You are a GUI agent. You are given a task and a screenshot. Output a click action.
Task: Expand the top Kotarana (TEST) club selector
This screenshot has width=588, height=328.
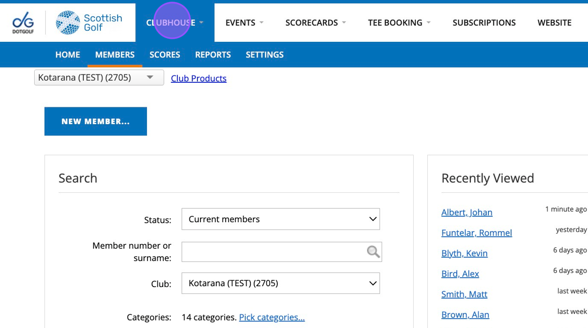coord(99,78)
